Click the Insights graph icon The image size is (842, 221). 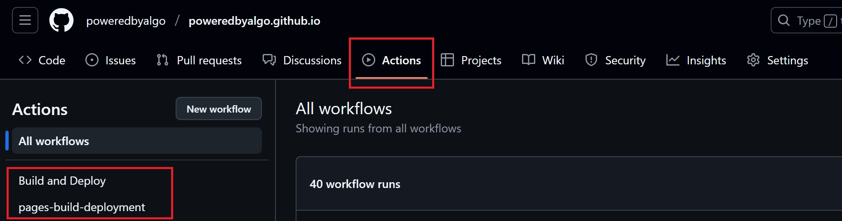pyautogui.click(x=673, y=60)
